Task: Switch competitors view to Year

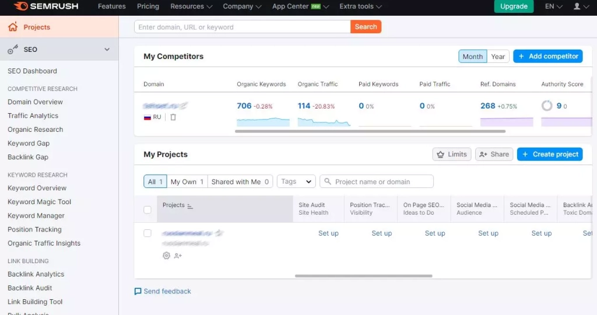Action: coord(498,57)
